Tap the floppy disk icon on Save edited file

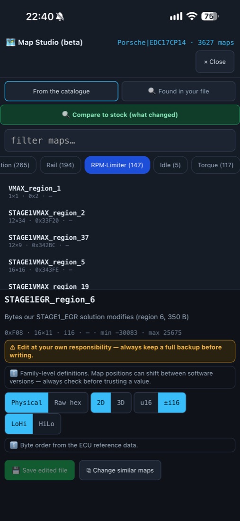[x=16, y=470]
